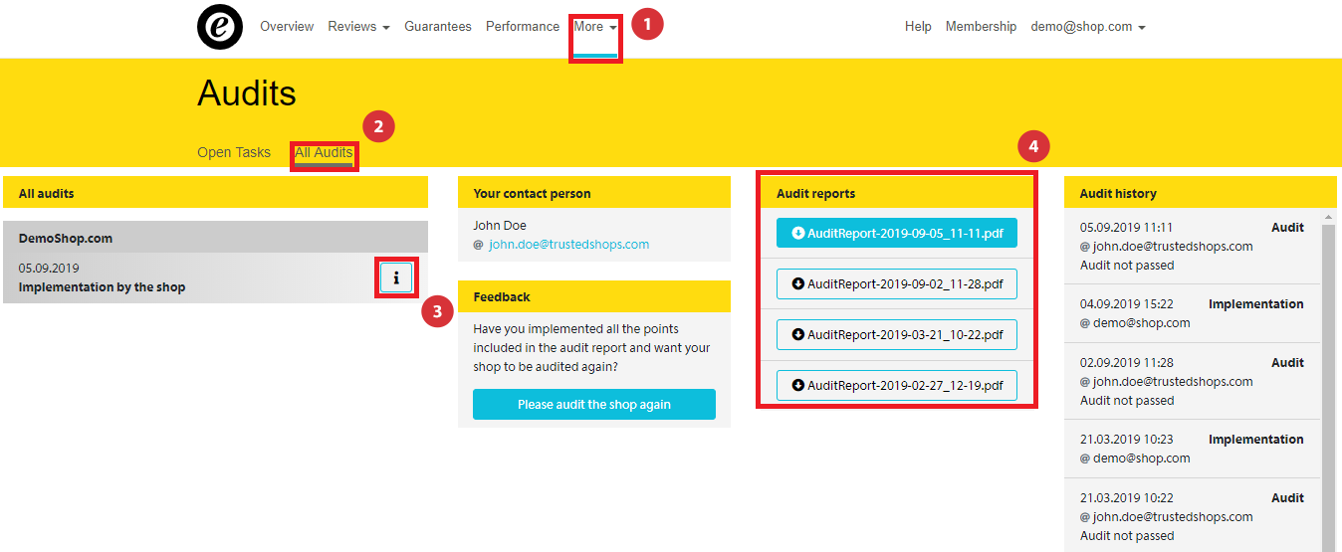
Task: Click the 'Audit history' panel header
Action: [x=1201, y=193]
